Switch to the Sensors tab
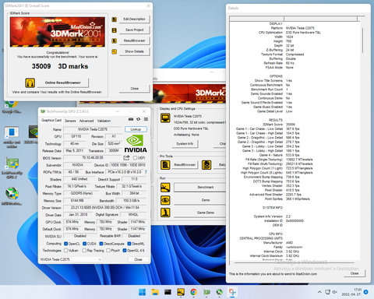 [x=70, y=121]
